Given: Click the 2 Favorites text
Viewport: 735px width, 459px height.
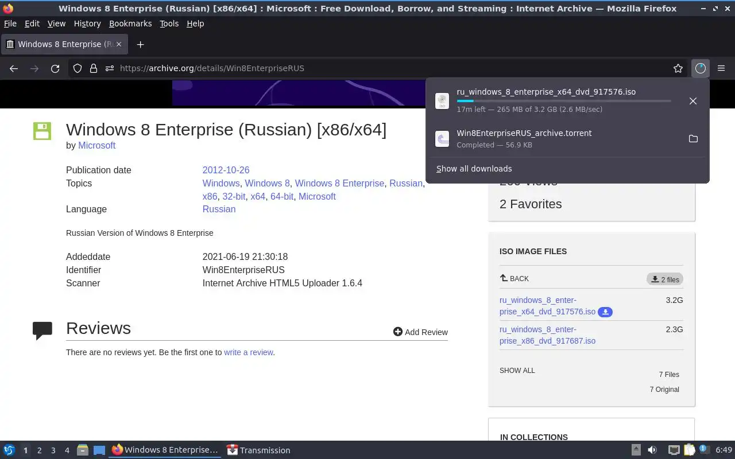Looking at the screenshot, I should [531, 204].
